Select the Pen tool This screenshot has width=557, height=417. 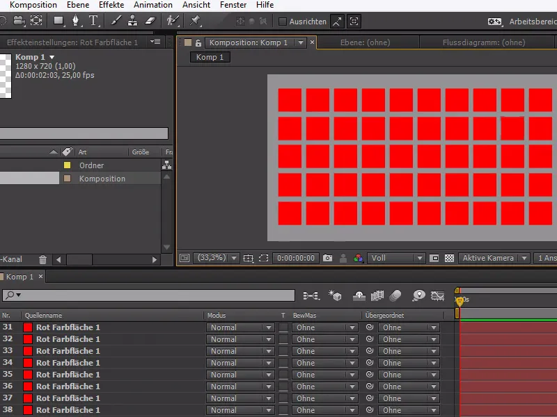point(76,21)
